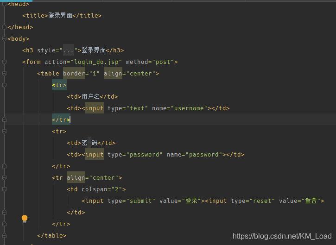Image resolution: width=336 pixels, height=245 pixels.
Task: Click the align attribute in the tr tag
Action: tap(76, 177)
